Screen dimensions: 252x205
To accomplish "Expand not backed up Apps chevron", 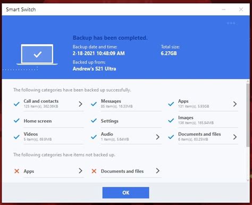I will pos(80,171).
